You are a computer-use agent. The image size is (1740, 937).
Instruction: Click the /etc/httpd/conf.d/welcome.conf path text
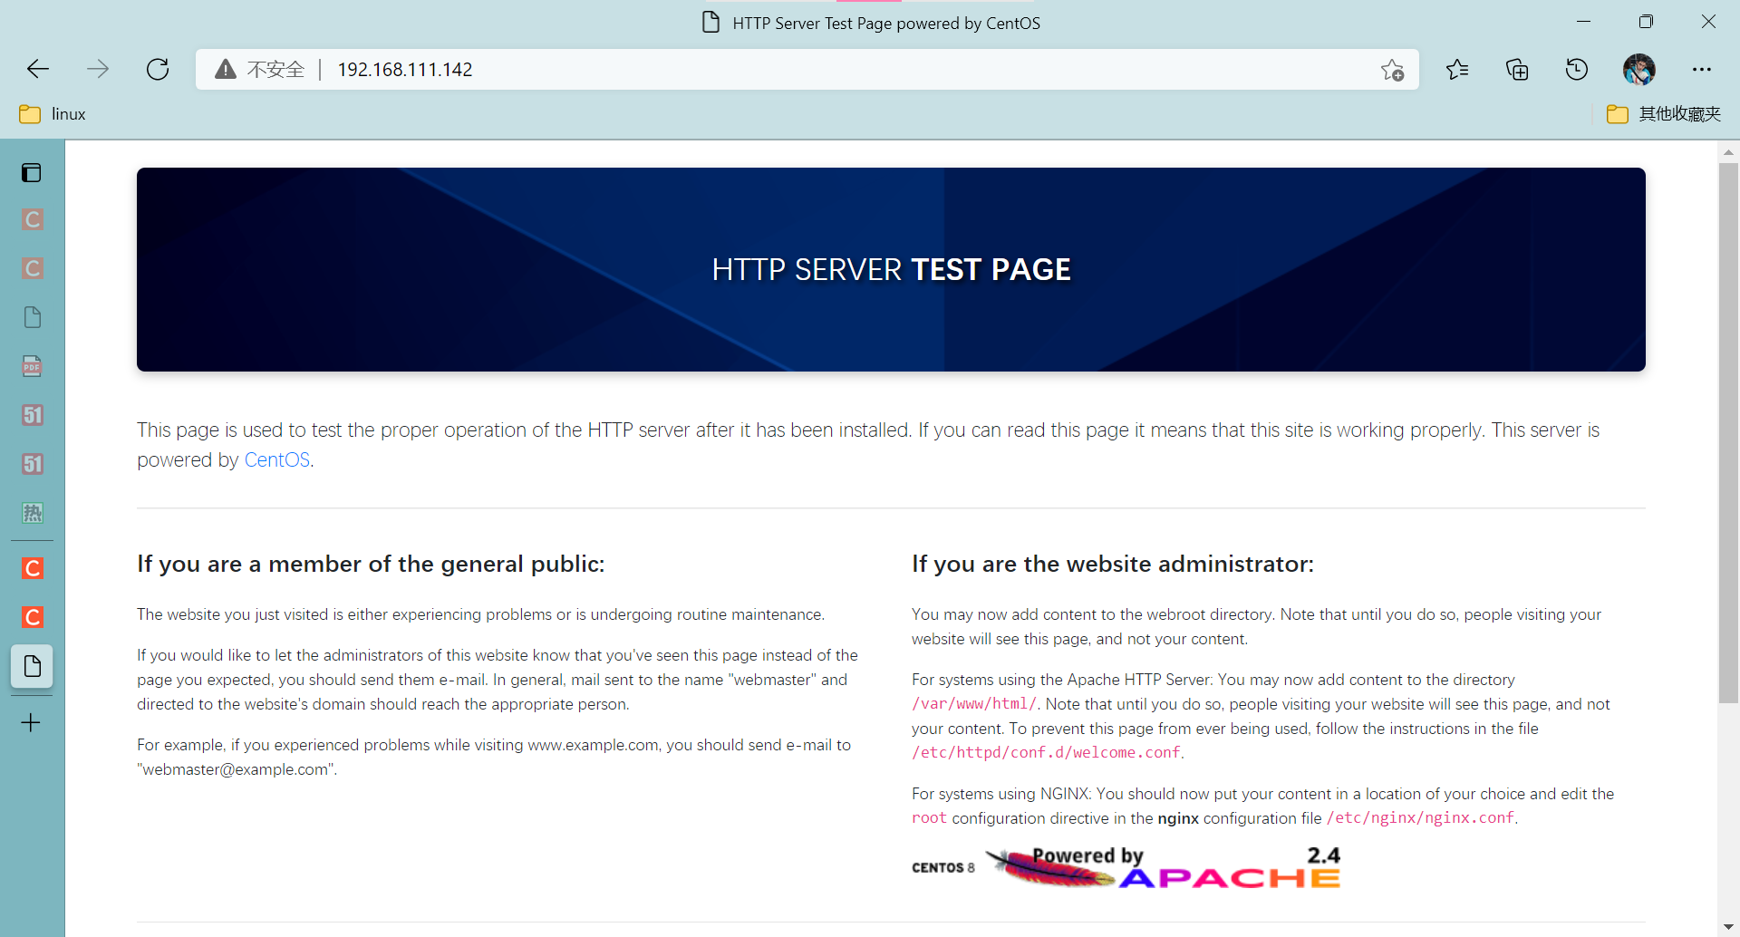click(1046, 753)
